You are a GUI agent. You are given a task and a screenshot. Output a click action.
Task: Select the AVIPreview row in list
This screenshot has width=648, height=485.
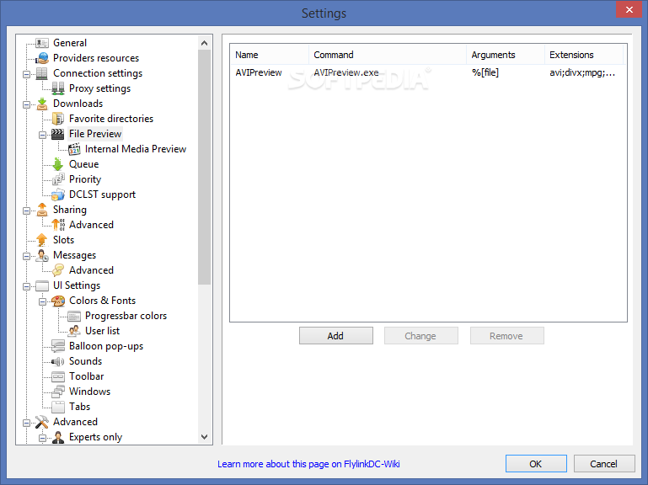428,72
